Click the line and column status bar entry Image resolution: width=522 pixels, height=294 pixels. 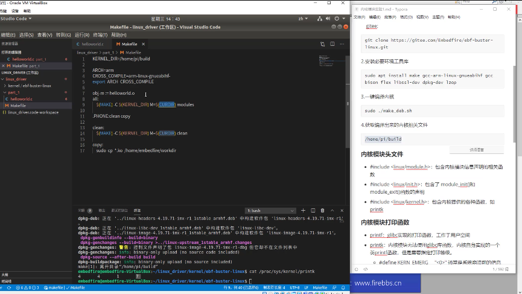pyautogui.click(x=241, y=288)
